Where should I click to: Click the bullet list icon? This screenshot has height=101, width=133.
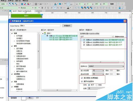tap(61, 8)
